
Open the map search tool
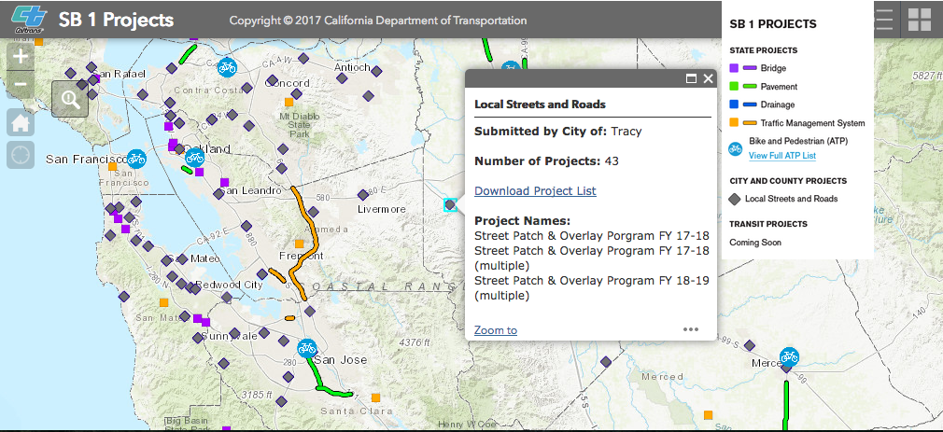70,99
